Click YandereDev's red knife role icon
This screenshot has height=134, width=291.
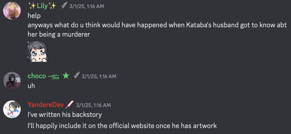tap(70, 105)
